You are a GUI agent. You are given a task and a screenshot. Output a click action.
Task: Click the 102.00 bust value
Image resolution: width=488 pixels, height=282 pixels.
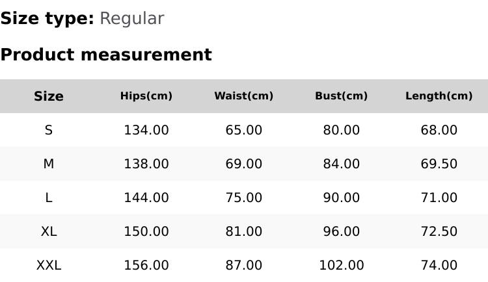pyautogui.click(x=342, y=265)
